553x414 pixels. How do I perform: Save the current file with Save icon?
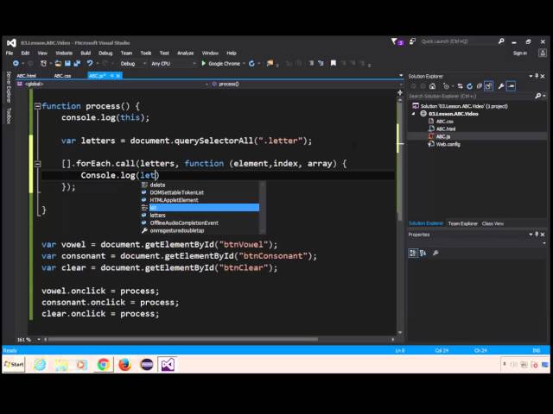(x=67, y=63)
